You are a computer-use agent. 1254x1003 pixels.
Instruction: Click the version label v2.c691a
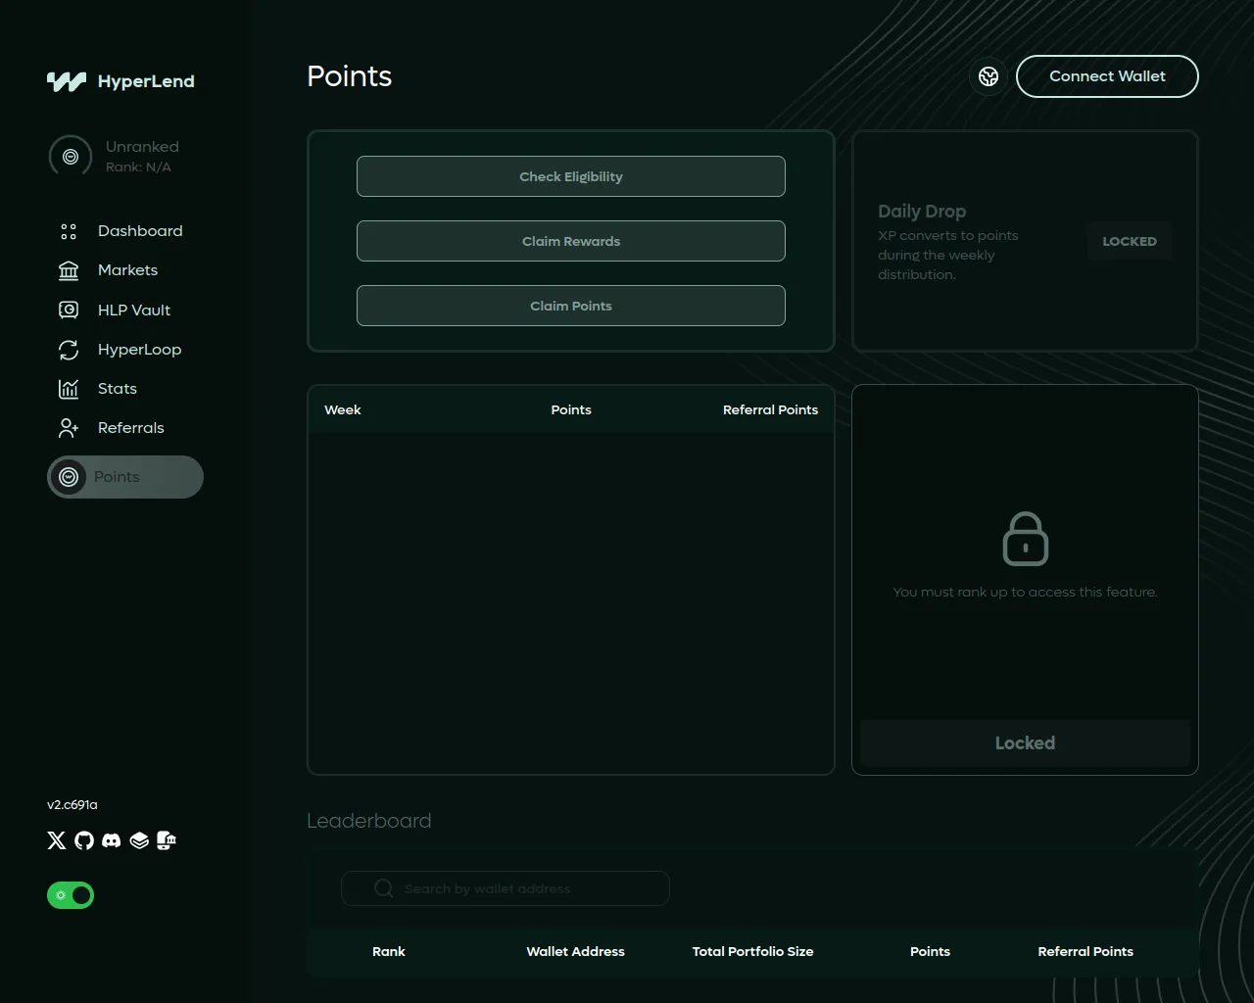coord(72,804)
